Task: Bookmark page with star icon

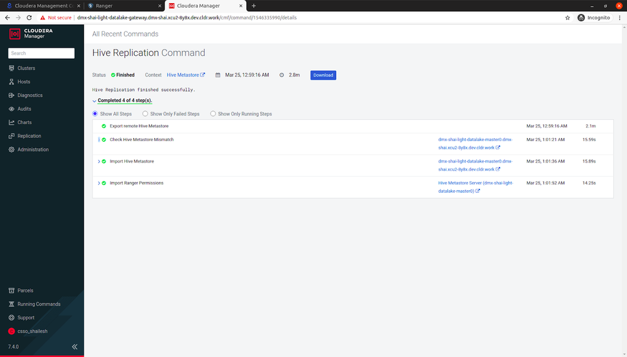Action: [567, 18]
